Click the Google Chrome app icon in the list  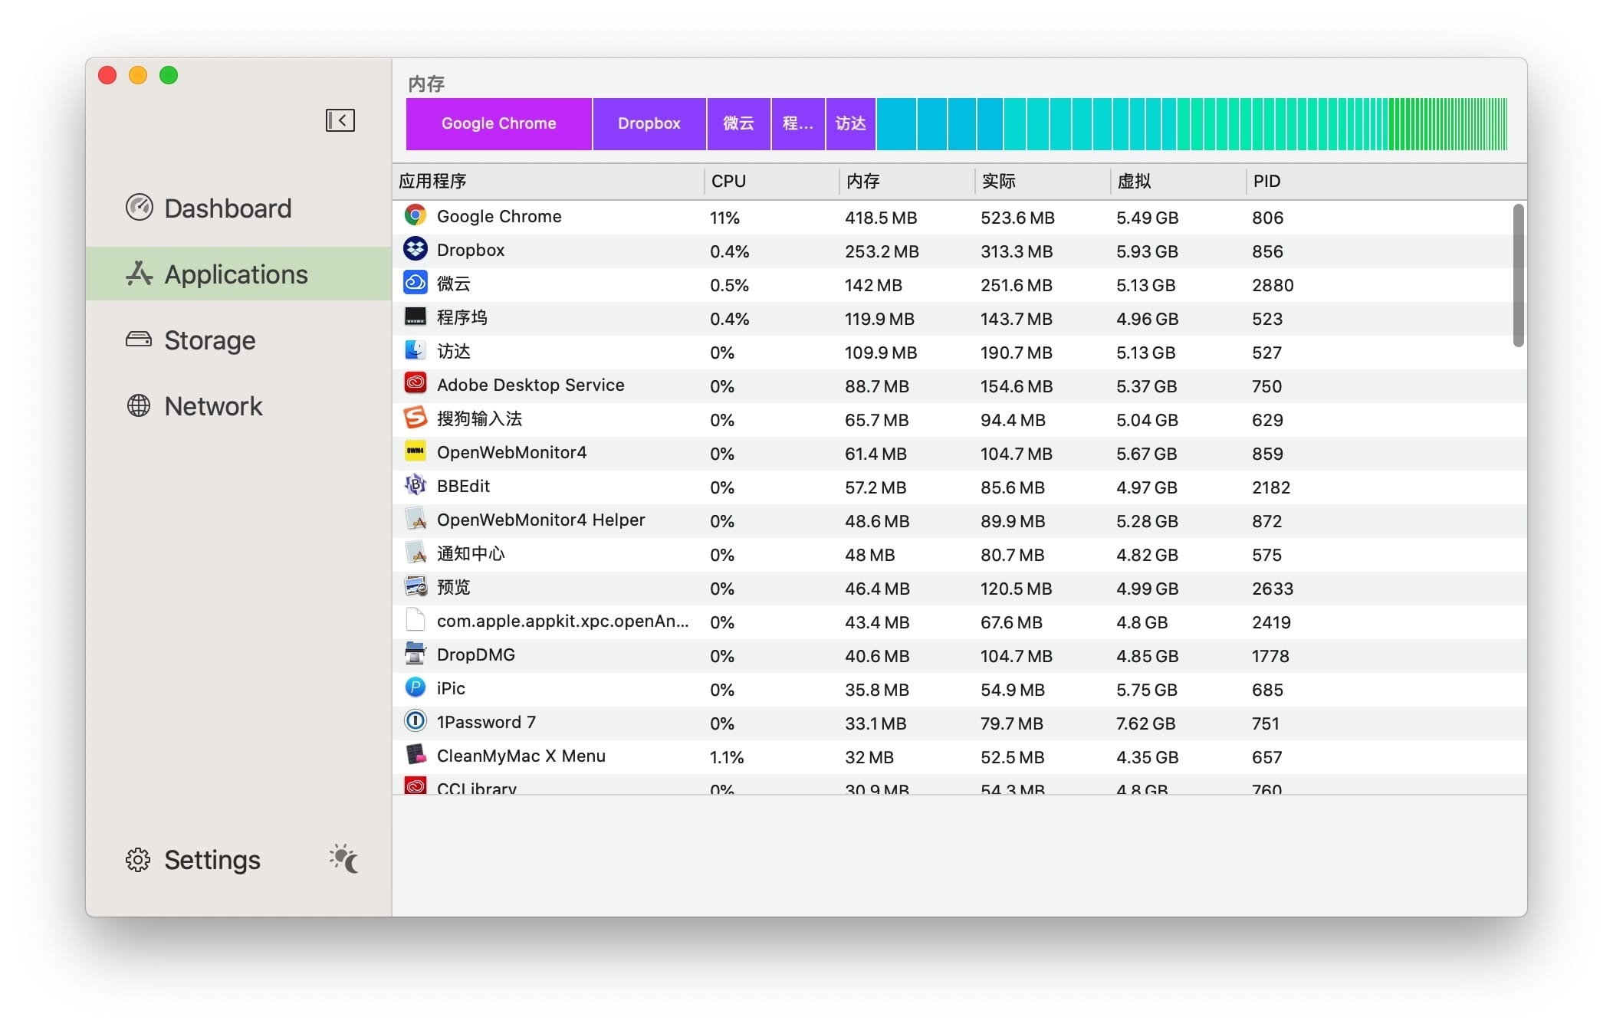point(415,216)
